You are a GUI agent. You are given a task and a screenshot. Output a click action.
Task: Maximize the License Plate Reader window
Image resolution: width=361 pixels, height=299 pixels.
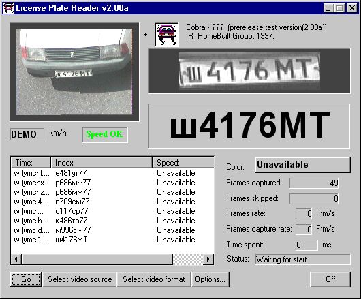[x=339, y=8]
